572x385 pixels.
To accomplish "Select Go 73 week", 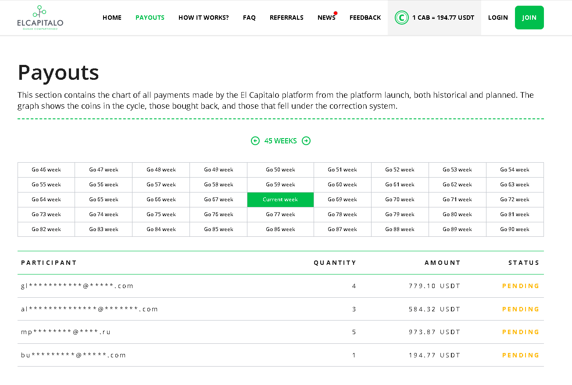I will [46, 214].
